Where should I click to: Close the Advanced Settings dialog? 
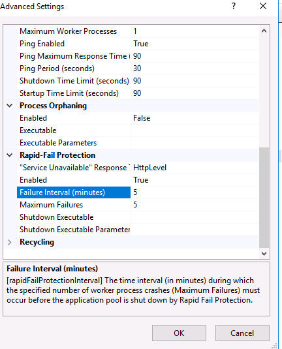click(x=263, y=6)
